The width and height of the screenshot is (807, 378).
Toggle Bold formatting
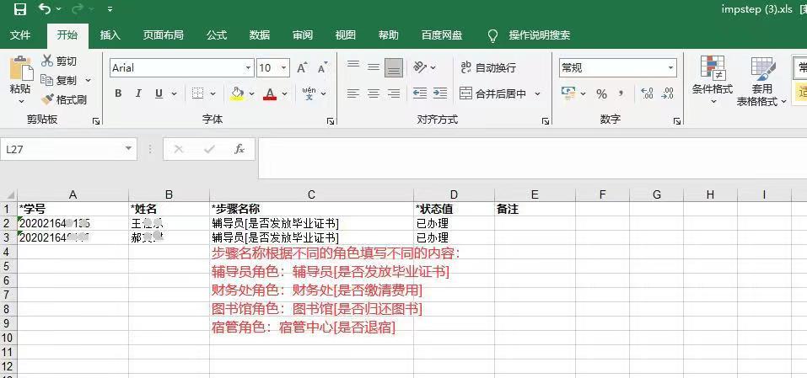(x=118, y=93)
